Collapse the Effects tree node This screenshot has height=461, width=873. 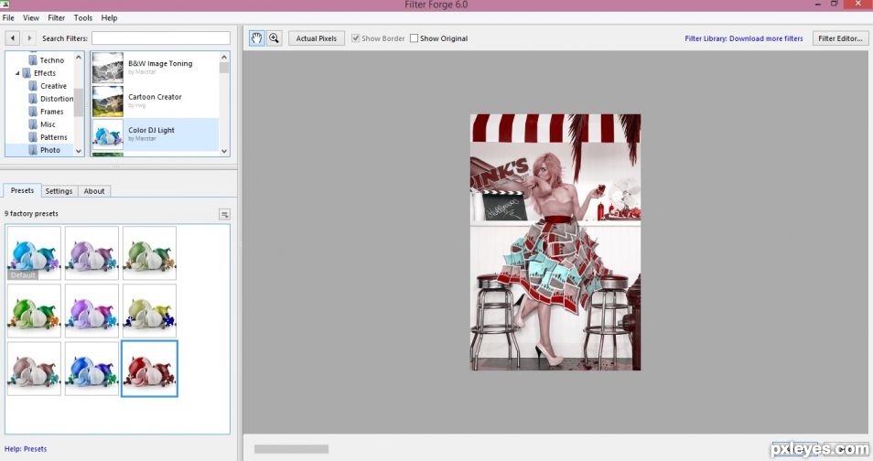(17, 73)
